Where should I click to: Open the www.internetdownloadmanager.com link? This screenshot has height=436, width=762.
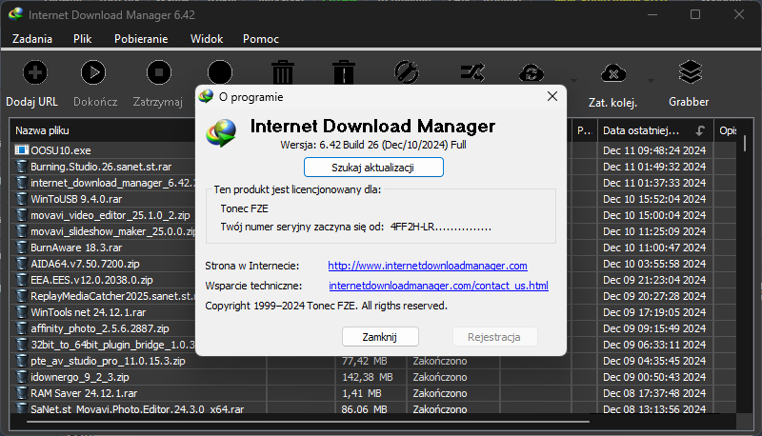click(x=428, y=266)
